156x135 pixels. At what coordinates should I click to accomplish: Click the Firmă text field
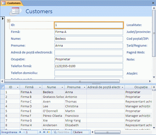(x=89, y=32)
